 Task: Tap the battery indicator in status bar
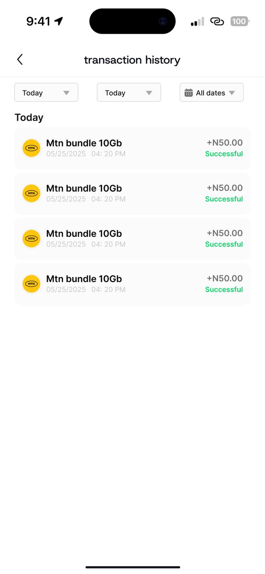(240, 21)
